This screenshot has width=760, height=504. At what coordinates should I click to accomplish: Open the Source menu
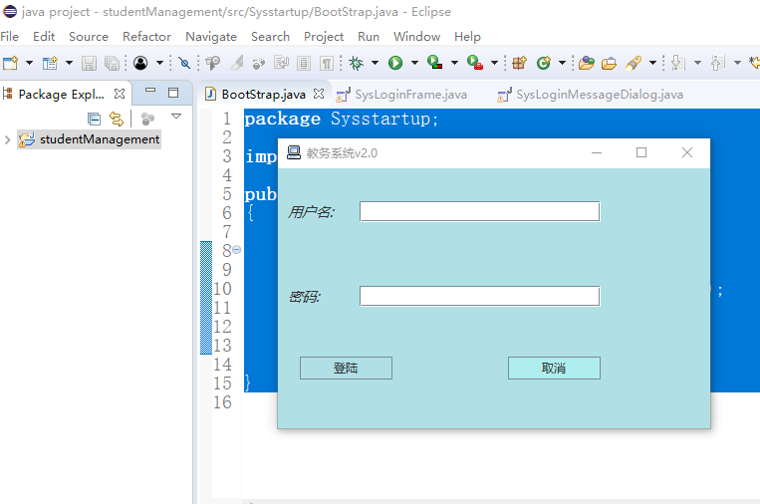pos(89,37)
